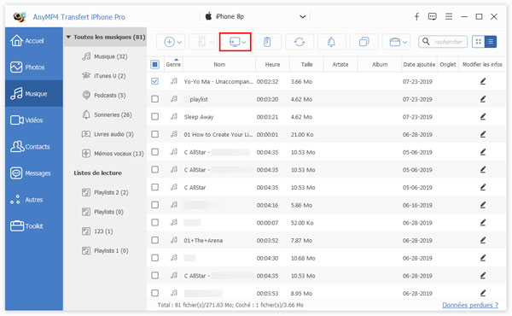
Task: Edit info pencil for Sleep Away
Action: pos(483,117)
